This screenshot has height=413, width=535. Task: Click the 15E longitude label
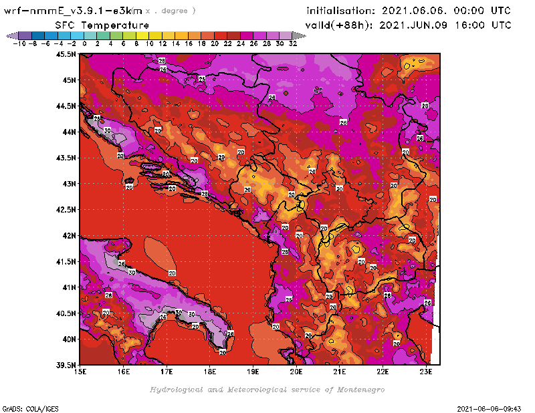click(x=80, y=372)
